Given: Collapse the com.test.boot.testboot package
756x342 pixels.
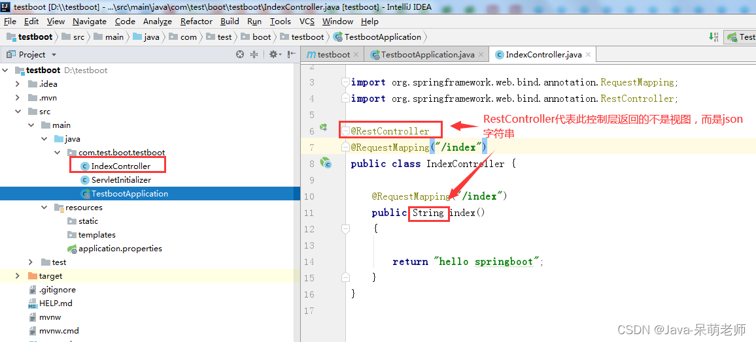Looking at the screenshot, I should click(58, 153).
